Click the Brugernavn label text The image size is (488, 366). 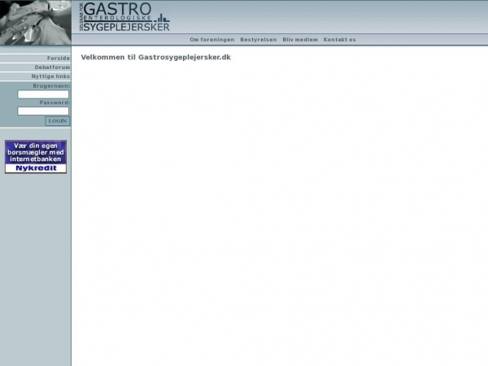tap(50, 85)
